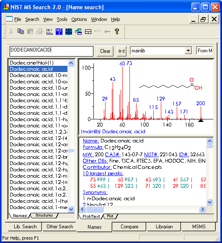Switch to the Compare tab
The image size is (222, 243).
click(x=129, y=227)
